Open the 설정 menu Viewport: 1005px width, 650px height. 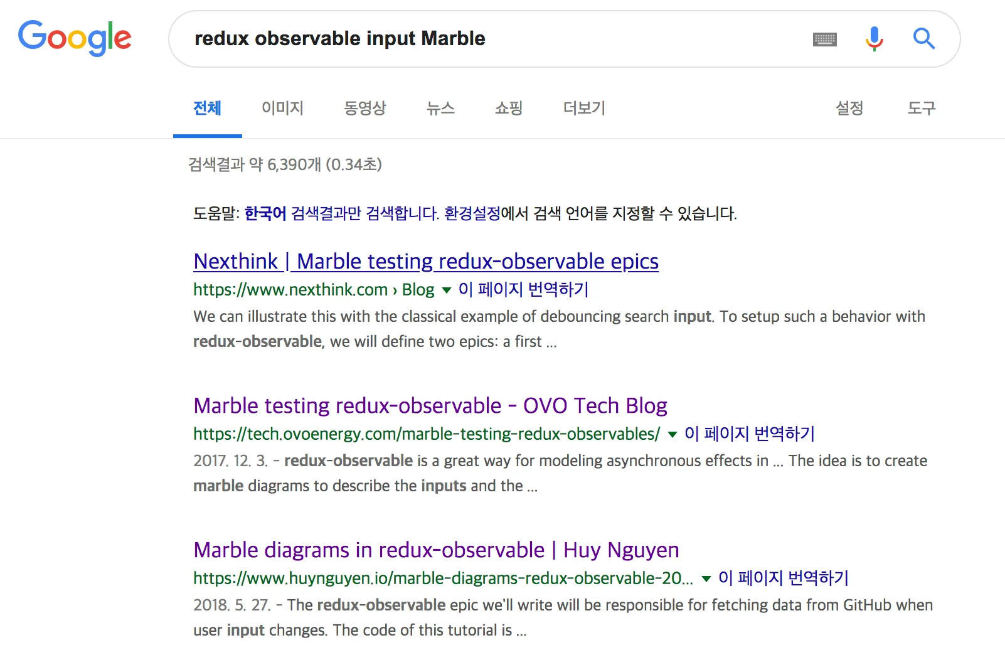click(x=849, y=108)
